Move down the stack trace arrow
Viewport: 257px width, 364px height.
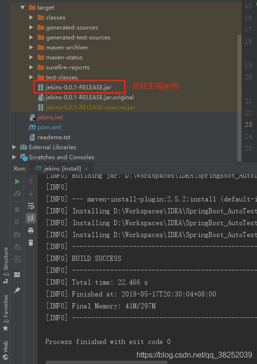pyautogui.click(x=31, y=193)
